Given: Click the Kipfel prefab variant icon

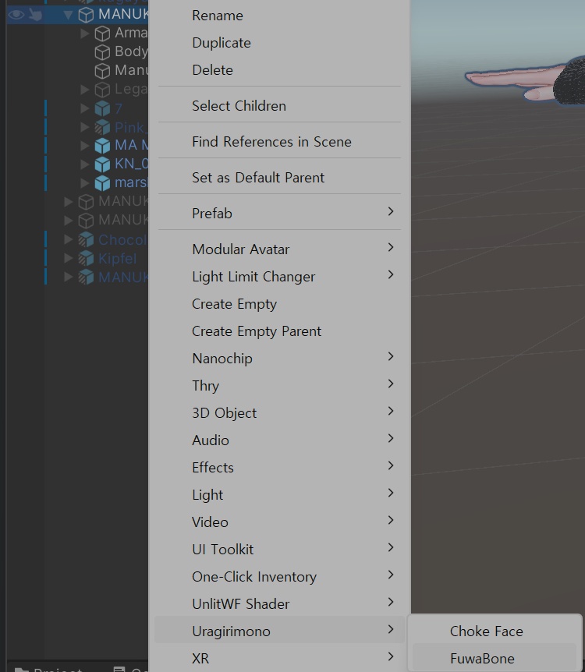Looking at the screenshot, I should [86, 258].
